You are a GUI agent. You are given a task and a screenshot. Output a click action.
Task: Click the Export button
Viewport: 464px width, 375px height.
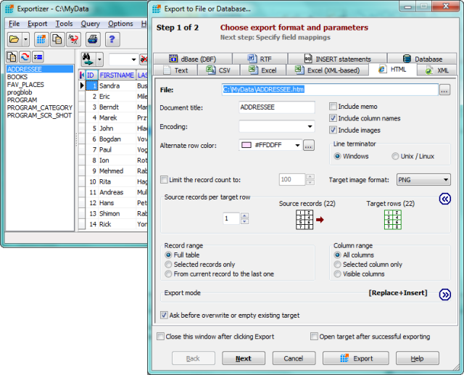[x=357, y=358]
